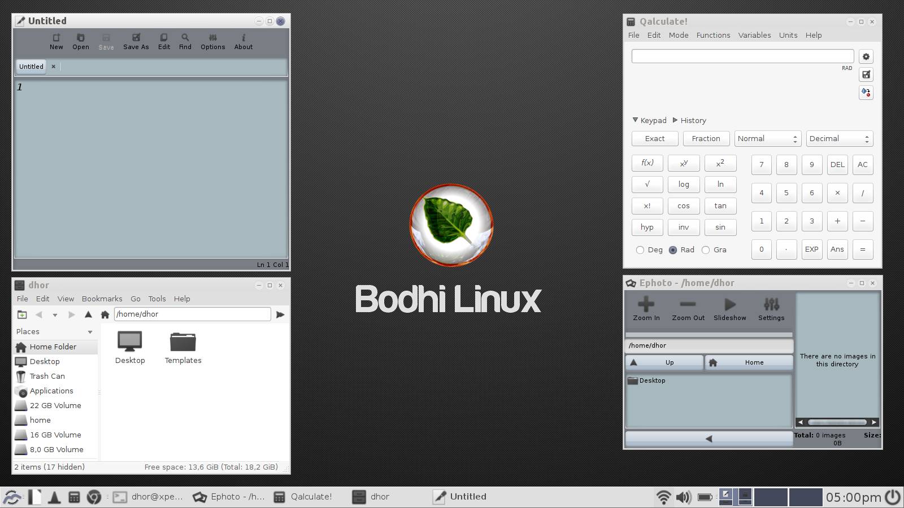Select the Desktop folder in Ephoto list
Screen dimensions: 904x508
click(x=647, y=380)
